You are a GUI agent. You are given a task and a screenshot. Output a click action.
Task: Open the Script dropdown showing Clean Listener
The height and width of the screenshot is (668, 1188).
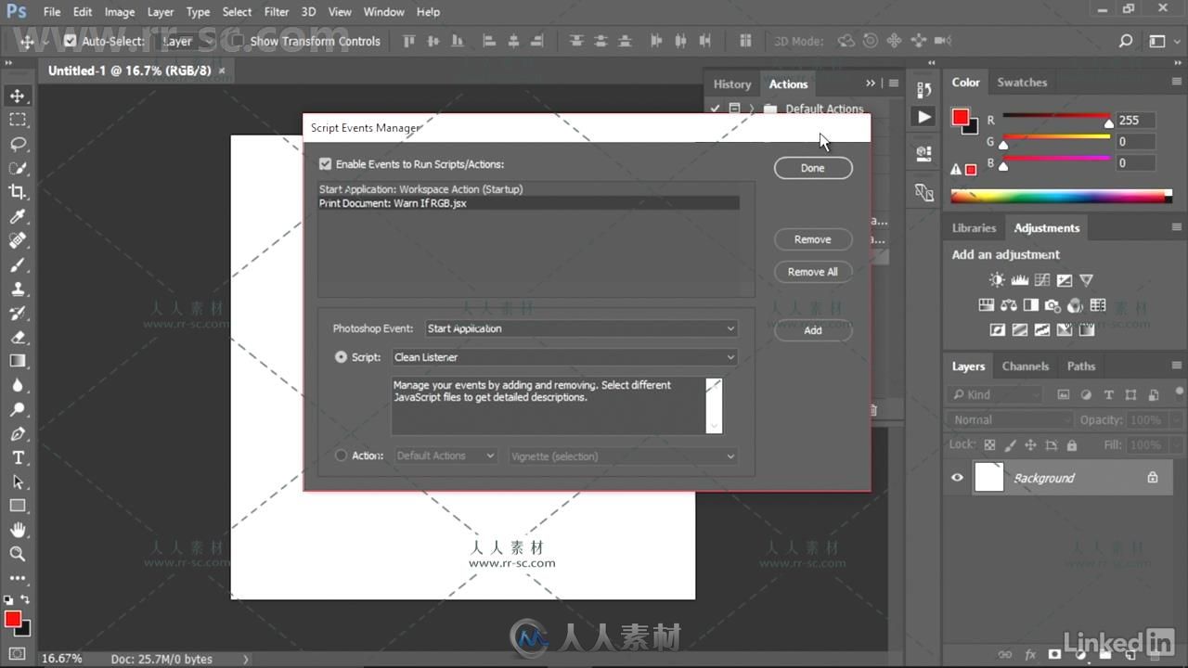564,357
